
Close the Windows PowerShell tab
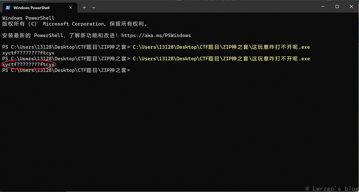(x=71, y=8)
